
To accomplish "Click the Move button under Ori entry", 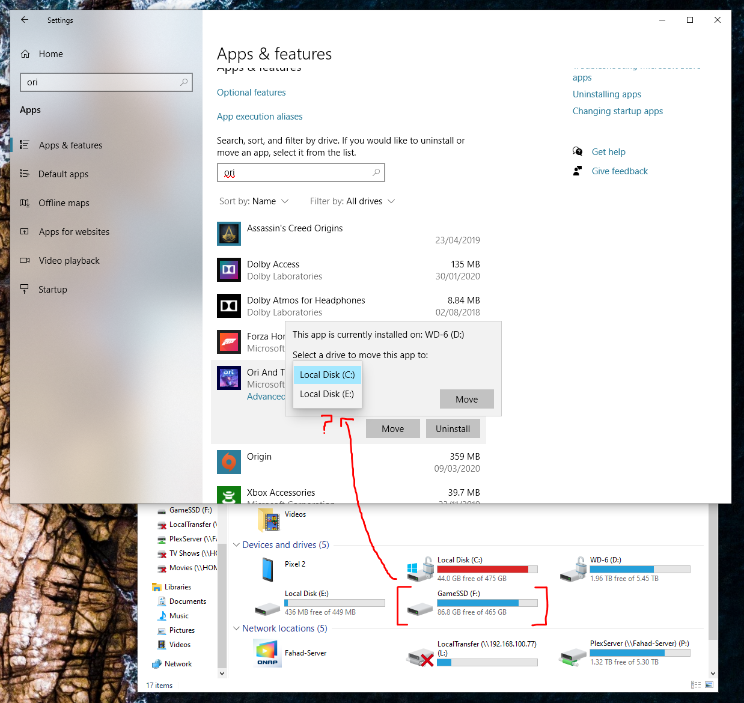I will pyautogui.click(x=393, y=428).
